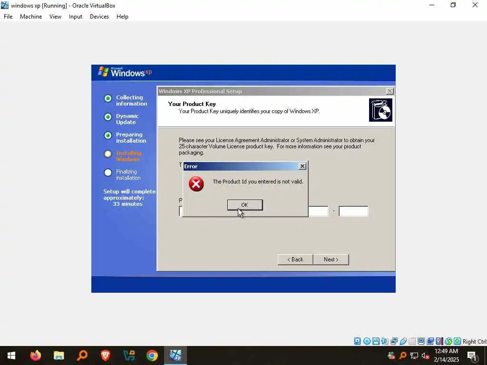Close the Error dialog with X

coord(302,166)
